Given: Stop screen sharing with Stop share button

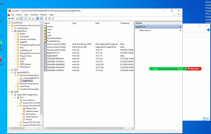Looking at the screenshot, I should pyautogui.click(x=194, y=69).
